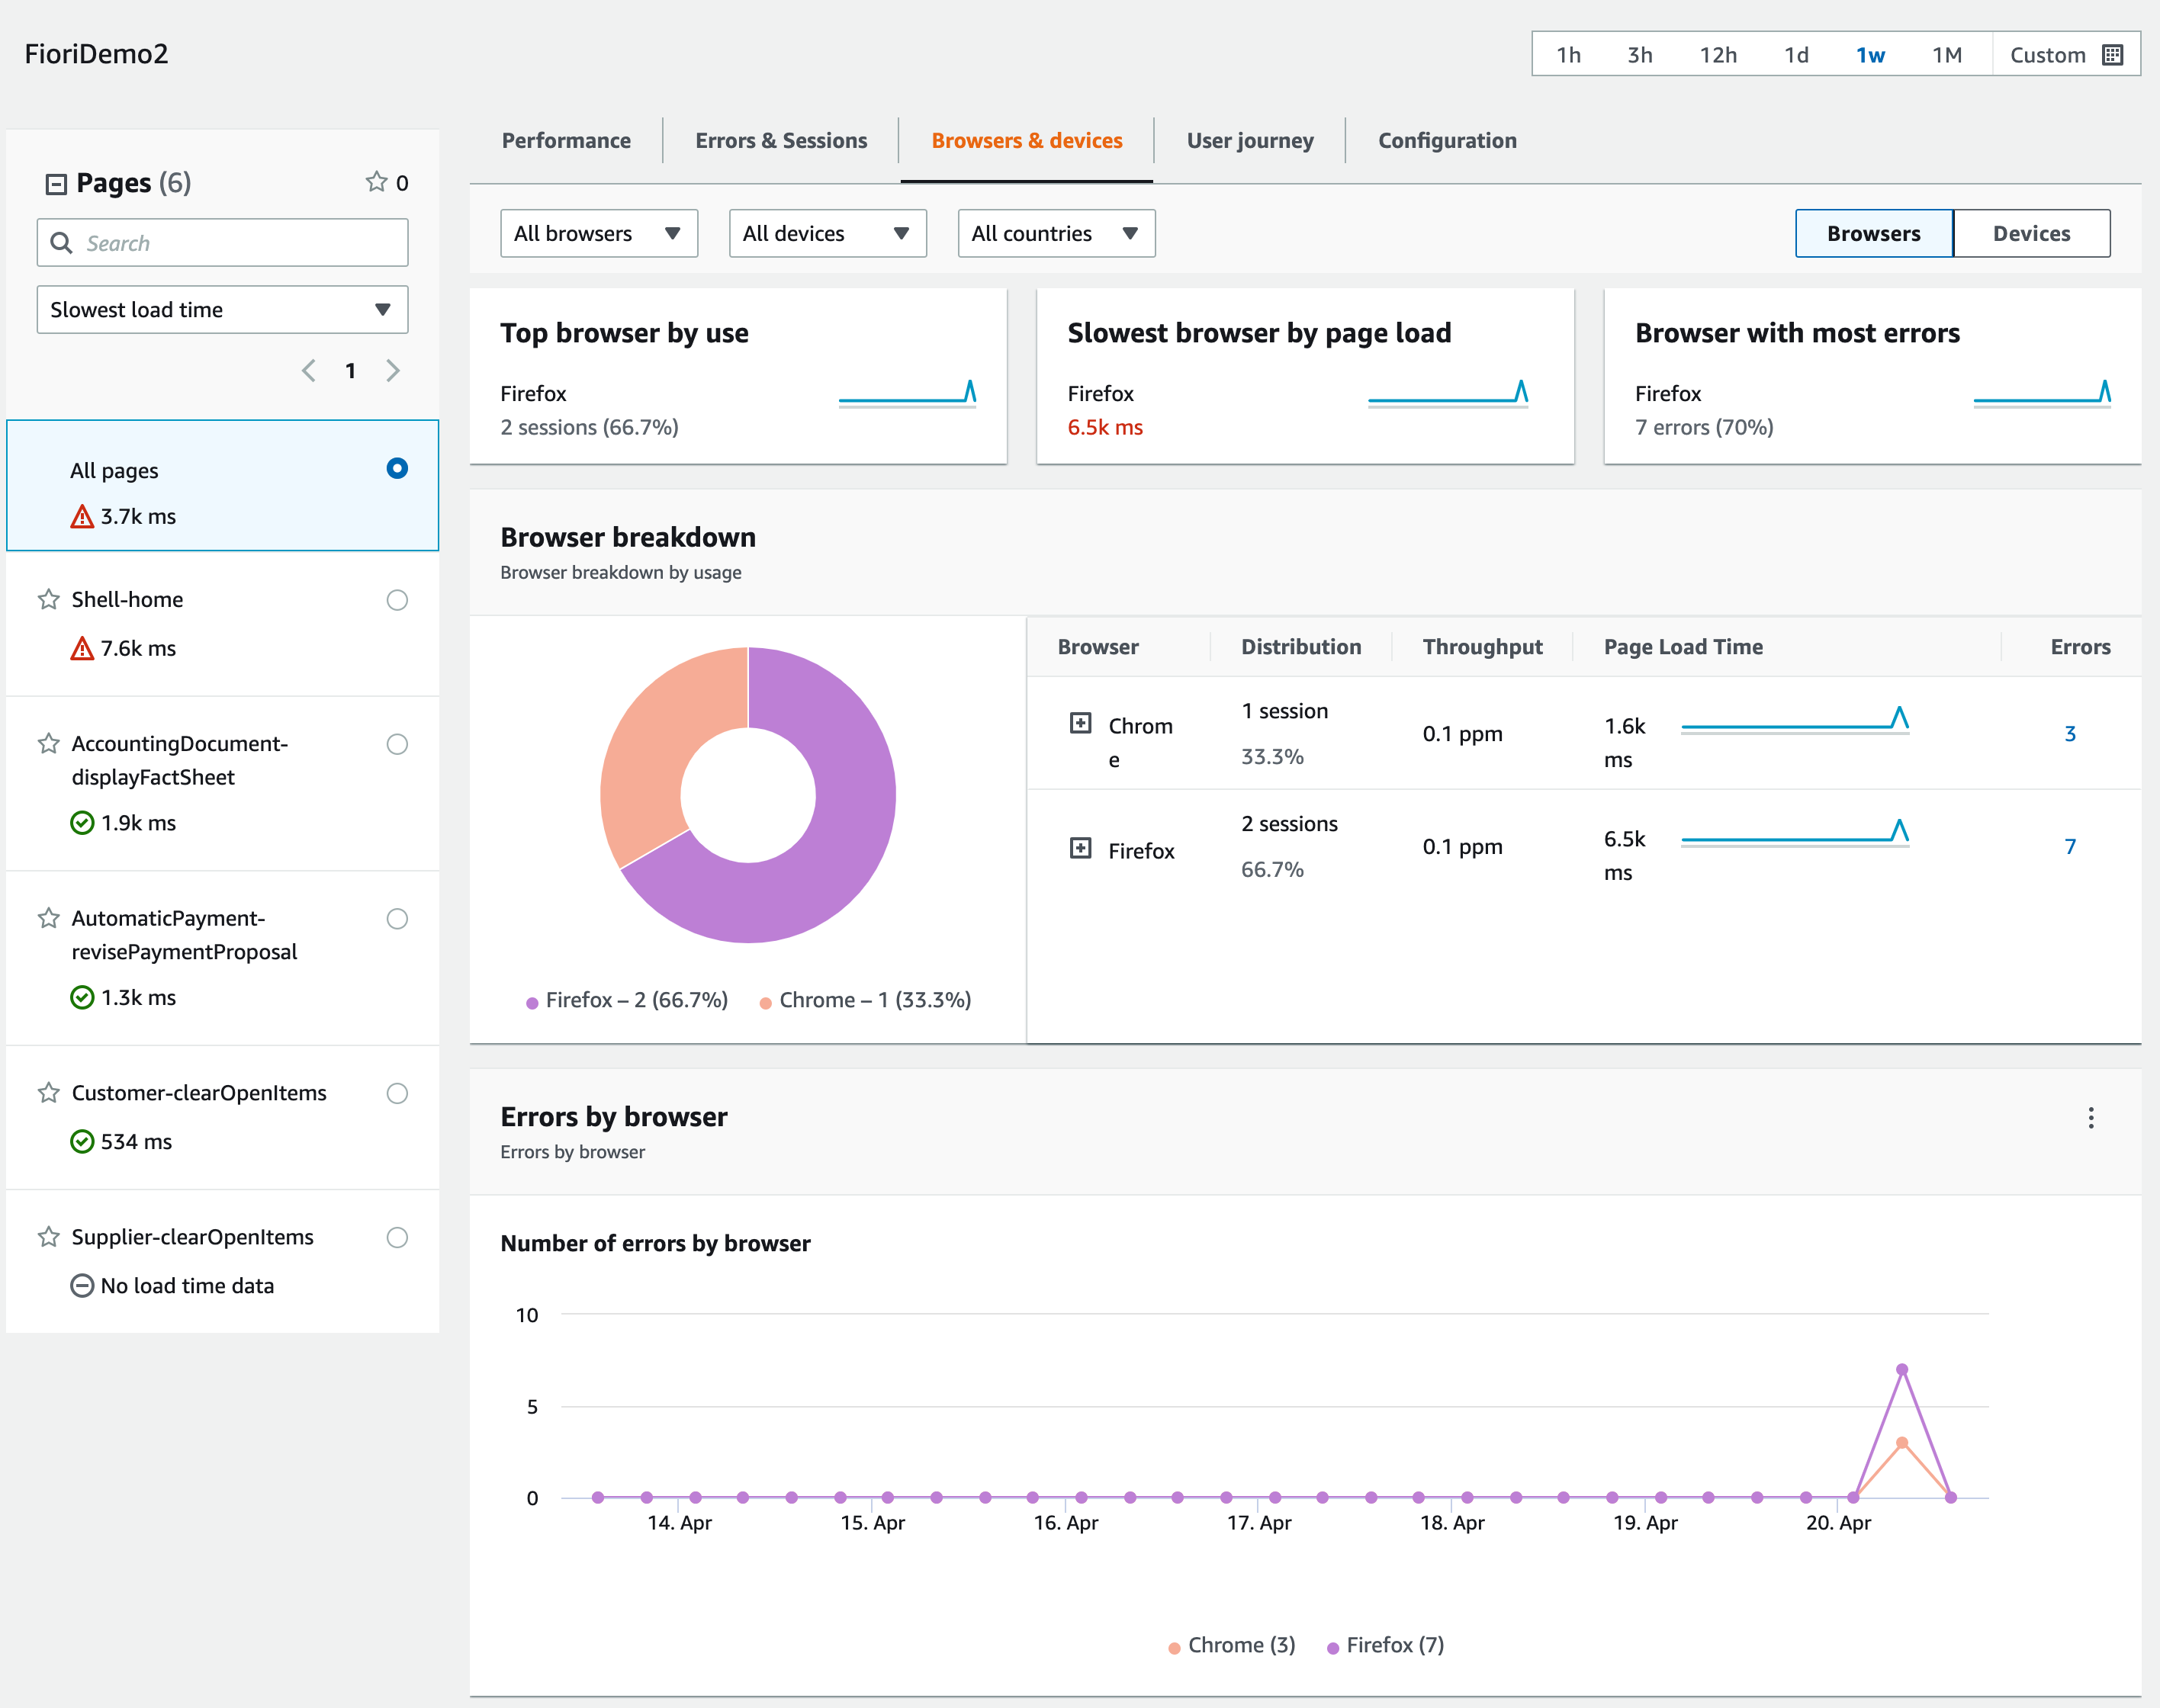Click favorites star counter in Pages header
Viewport: 2160px width, 1708px height.
pyautogui.click(x=376, y=182)
